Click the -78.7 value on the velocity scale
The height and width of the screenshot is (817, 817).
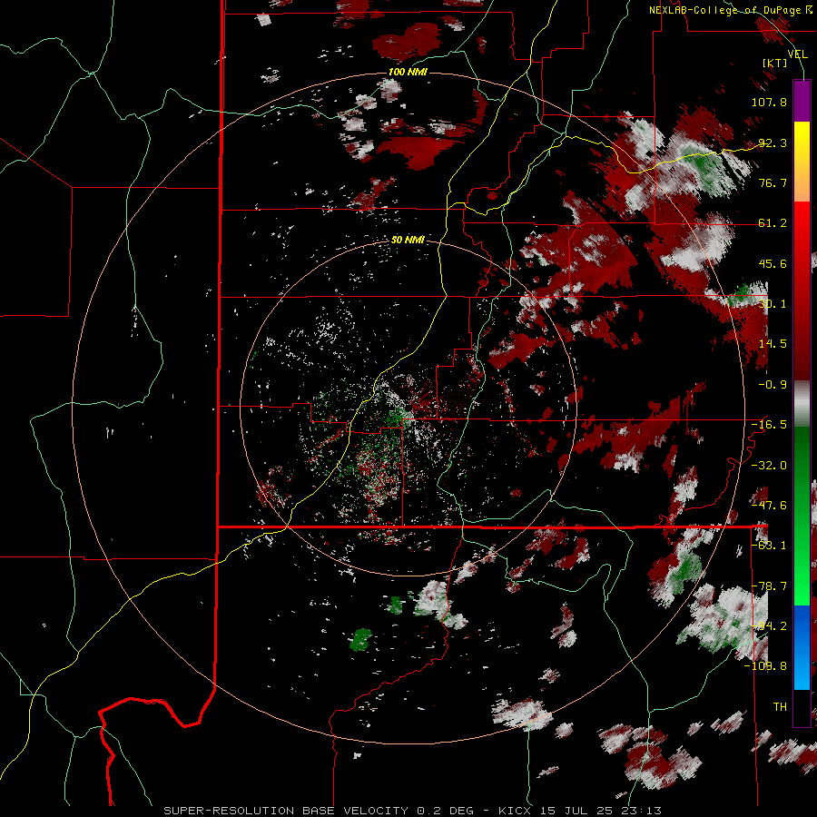[769, 586]
